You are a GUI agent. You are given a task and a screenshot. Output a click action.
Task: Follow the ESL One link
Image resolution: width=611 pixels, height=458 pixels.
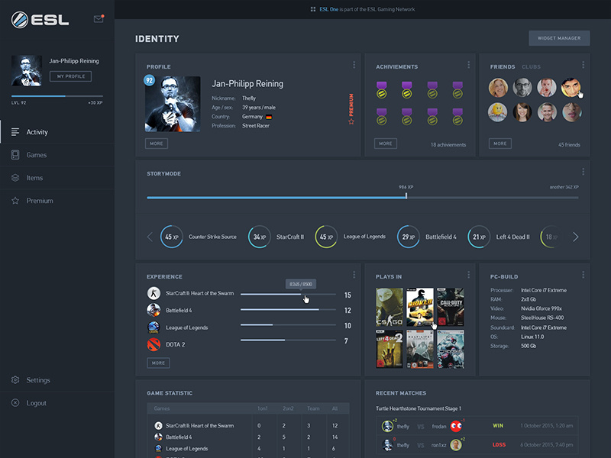point(329,9)
